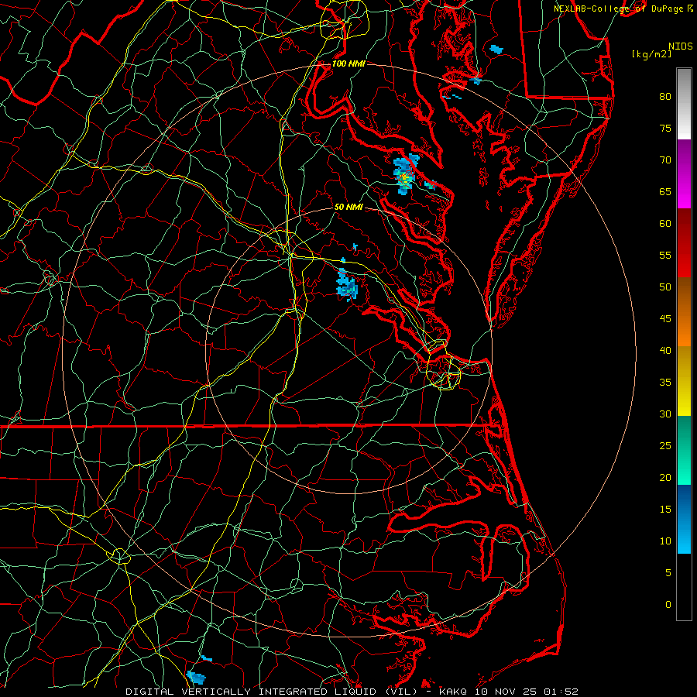Click the 25 value on the VIL scale
The height and width of the screenshot is (697, 697).
[x=665, y=445]
